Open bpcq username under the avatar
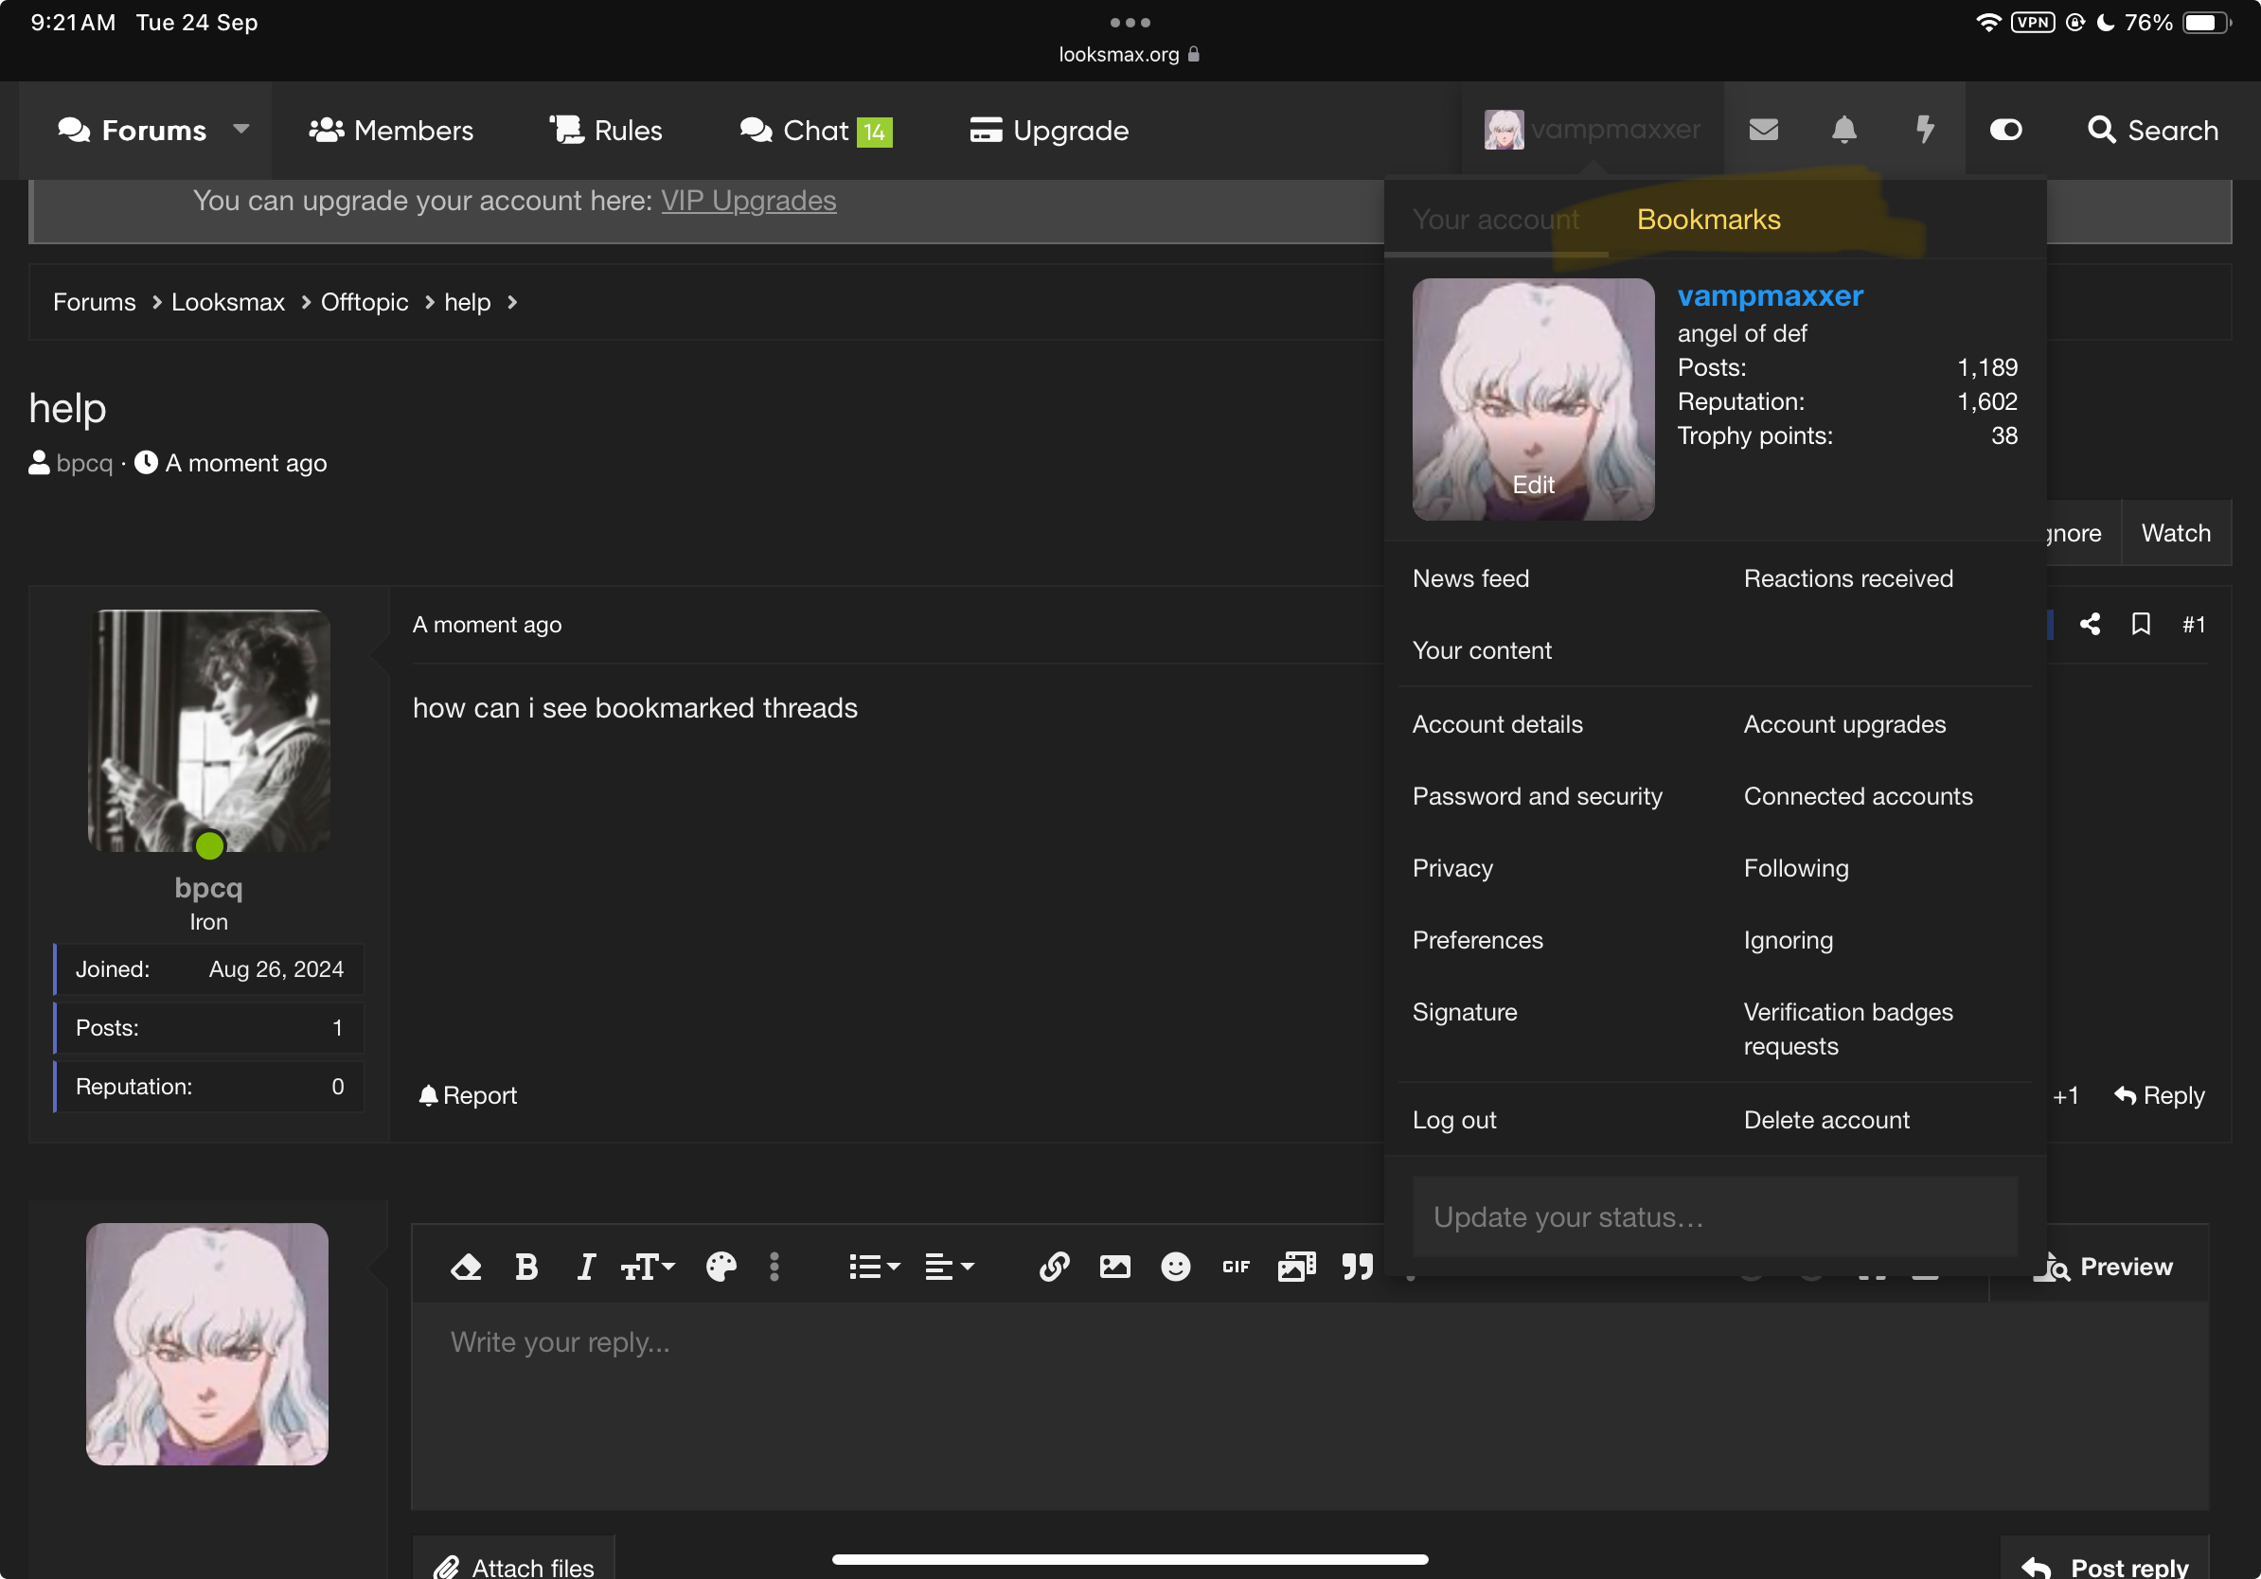Image resolution: width=2261 pixels, height=1579 pixels. tap(208, 888)
